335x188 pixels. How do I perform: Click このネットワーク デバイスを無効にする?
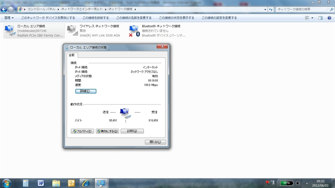[x=48, y=18]
